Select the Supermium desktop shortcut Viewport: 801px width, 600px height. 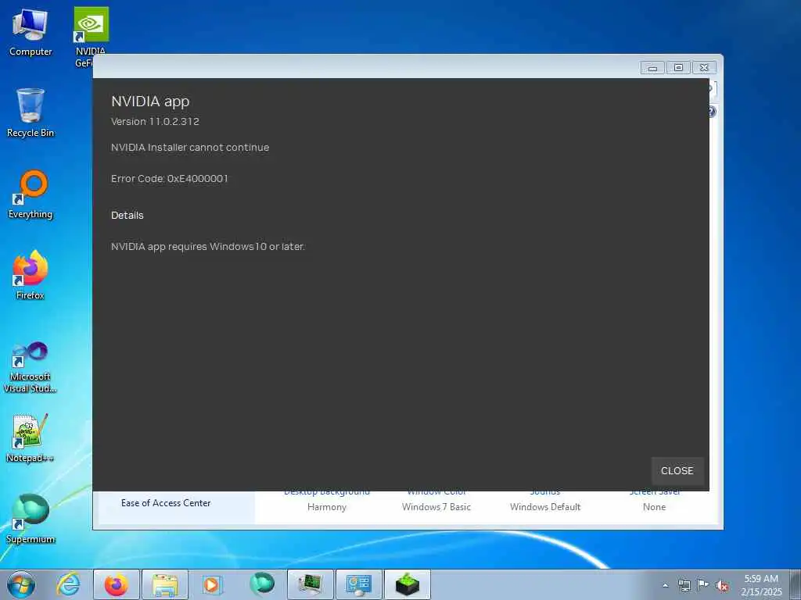click(x=31, y=520)
